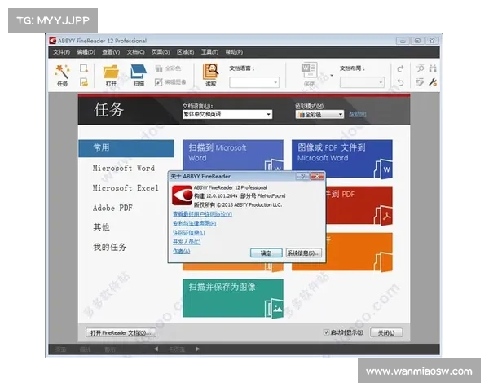This screenshot has width=489, height=391.
Task: Expand the 文档语言 dropdown in task panel
Action: tap(227, 115)
